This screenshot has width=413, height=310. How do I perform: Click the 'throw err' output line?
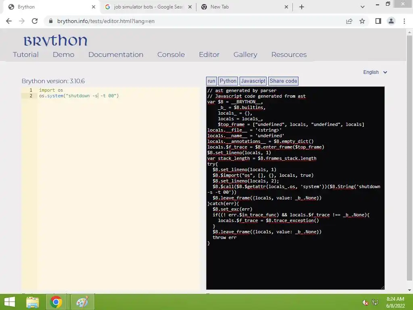point(224,237)
